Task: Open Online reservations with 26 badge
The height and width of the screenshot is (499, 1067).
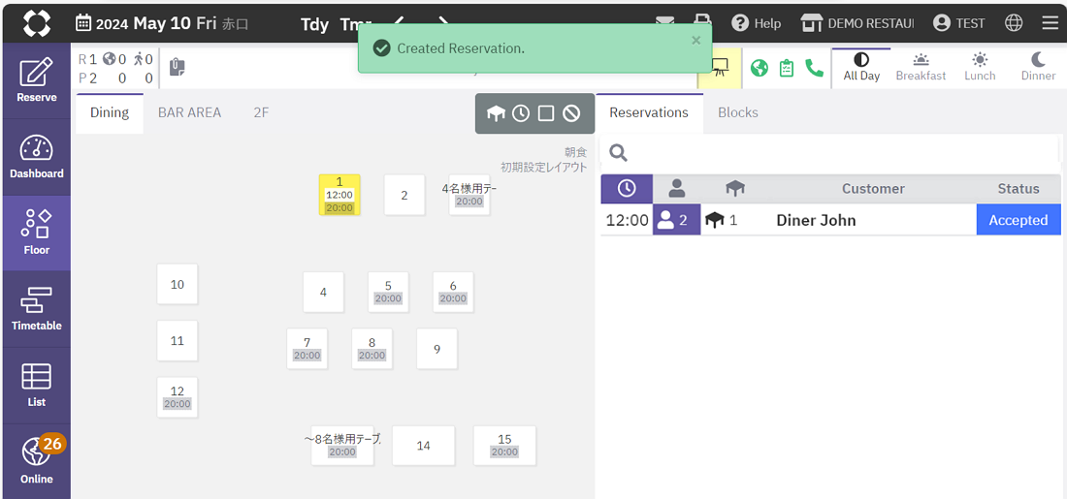Action: tap(36, 461)
